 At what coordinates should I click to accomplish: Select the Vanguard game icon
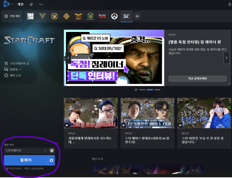[42, 16]
